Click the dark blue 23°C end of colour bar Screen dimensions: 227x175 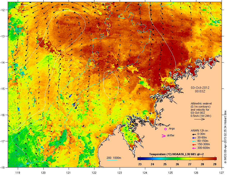140,159
